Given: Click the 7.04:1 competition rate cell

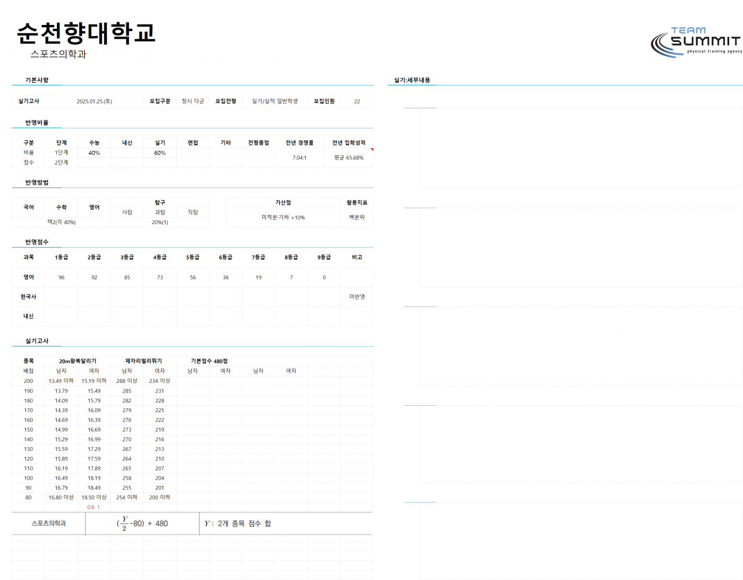Looking at the screenshot, I should coord(299,158).
